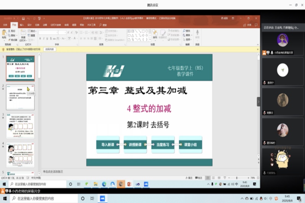The image size is (305, 203).
Task: Open the font name combo box
Action: [x=48, y=32]
